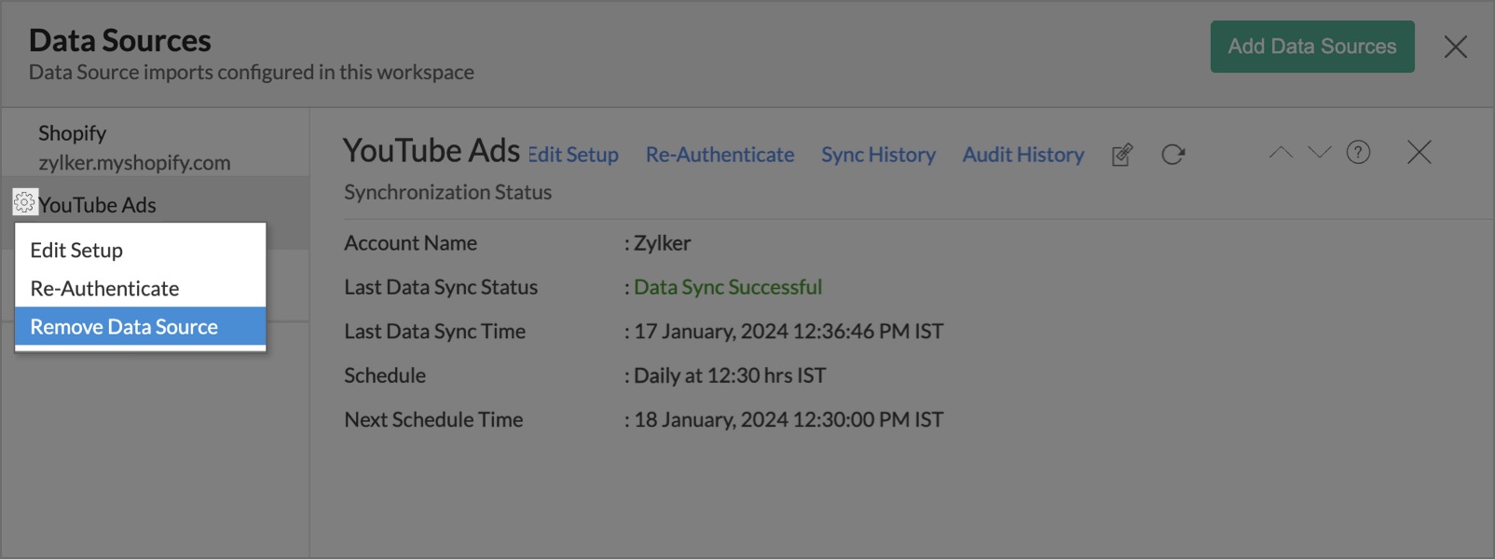Open the Sync History link
1495x559 pixels.
click(878, 155)
